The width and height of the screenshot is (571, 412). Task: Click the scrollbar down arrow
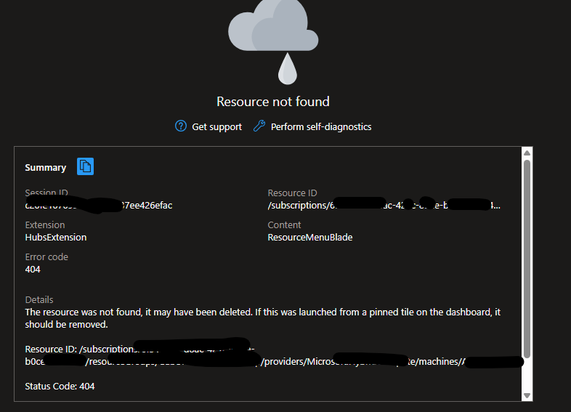pos(527,395)
